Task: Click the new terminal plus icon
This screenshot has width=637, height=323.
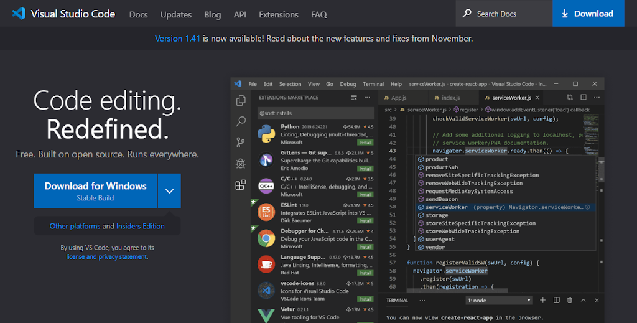Action: (542, 300)
